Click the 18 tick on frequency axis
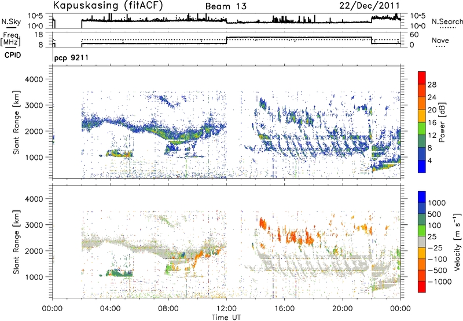Image resolution: width=463 pixels, height=321 pixels. coord(38,35)
